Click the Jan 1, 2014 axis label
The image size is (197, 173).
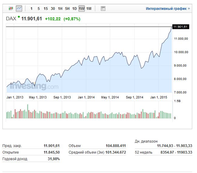pos(86,97)
